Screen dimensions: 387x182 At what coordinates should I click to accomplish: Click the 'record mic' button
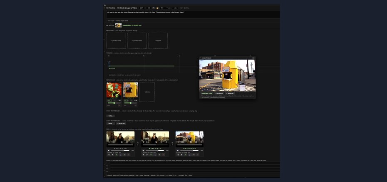[121, 123]
